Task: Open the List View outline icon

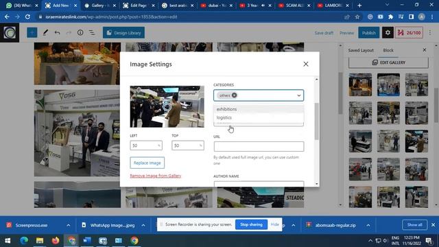Action: [x=92, y=33]
